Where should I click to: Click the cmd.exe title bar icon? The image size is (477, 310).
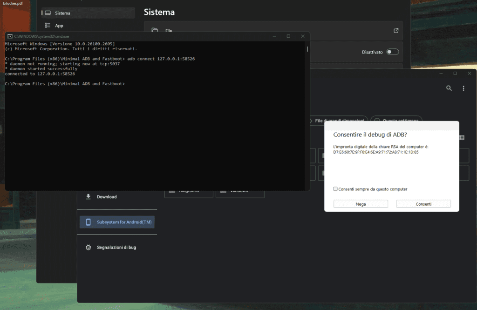pyautogui.click(x=10, y=36)
